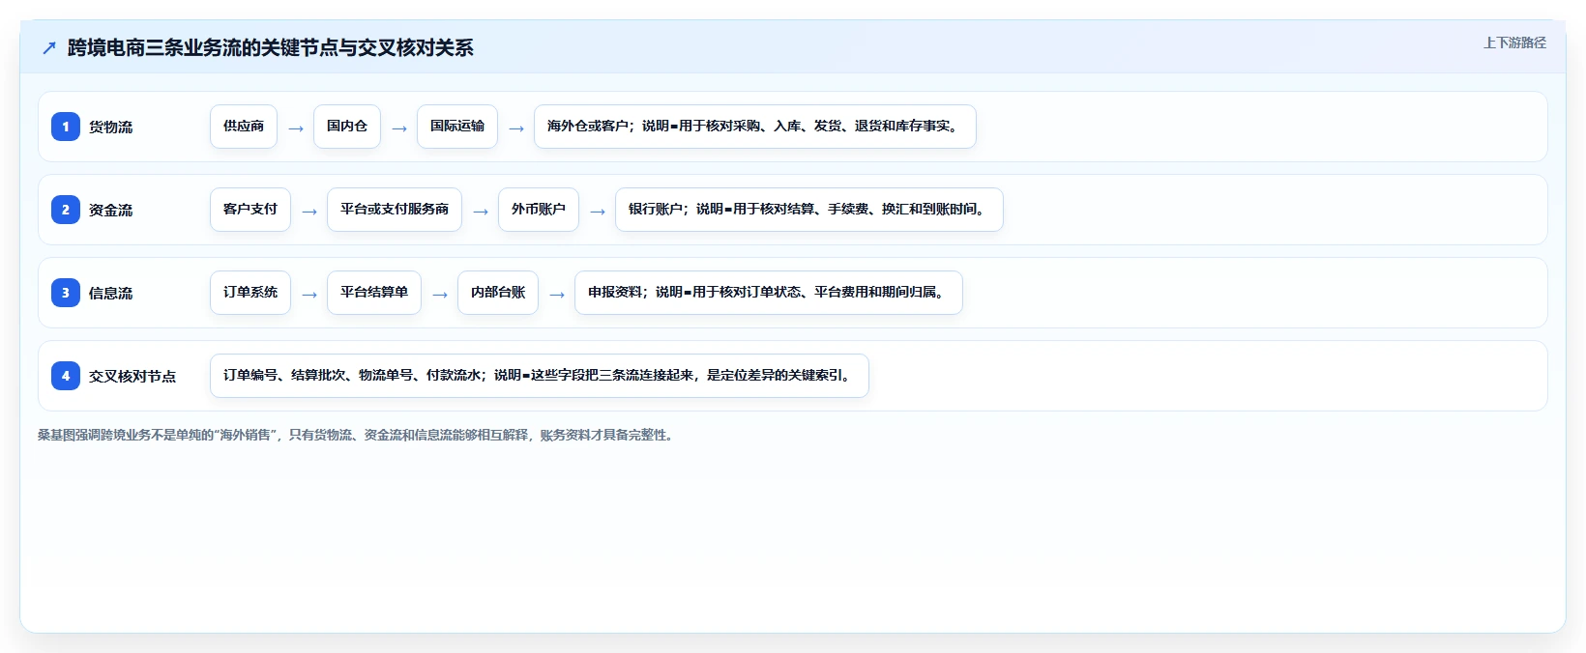Click the arrow after 平台结算单
This screenshot has width=1586, height=653.
click(440, 295)
